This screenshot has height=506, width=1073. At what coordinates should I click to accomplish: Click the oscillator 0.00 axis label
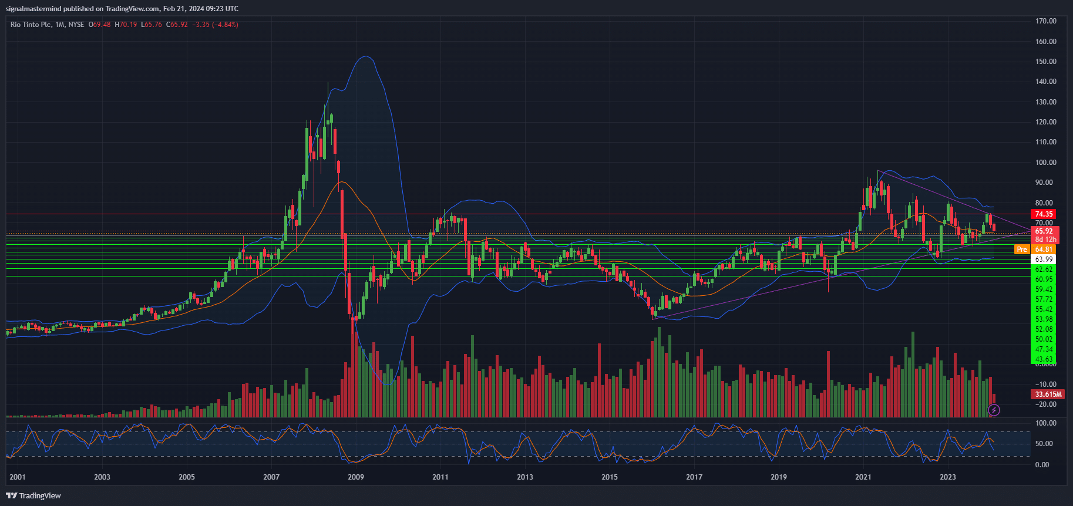[x=1042, y=465]
